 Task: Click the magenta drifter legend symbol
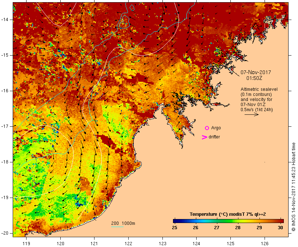click(205, 137)
